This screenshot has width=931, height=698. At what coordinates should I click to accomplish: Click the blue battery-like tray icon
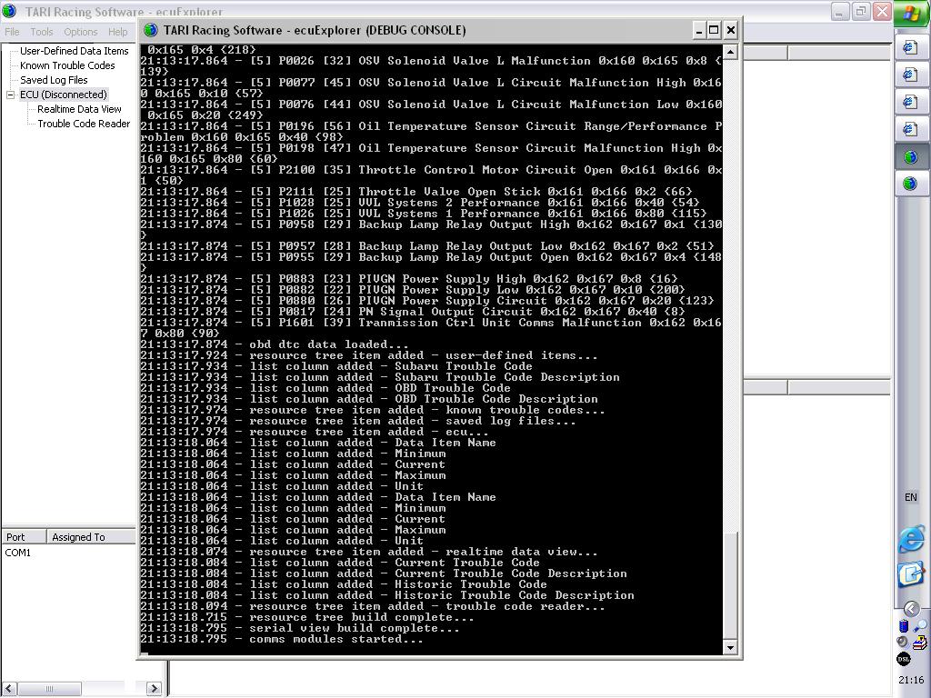pos(904,626)
